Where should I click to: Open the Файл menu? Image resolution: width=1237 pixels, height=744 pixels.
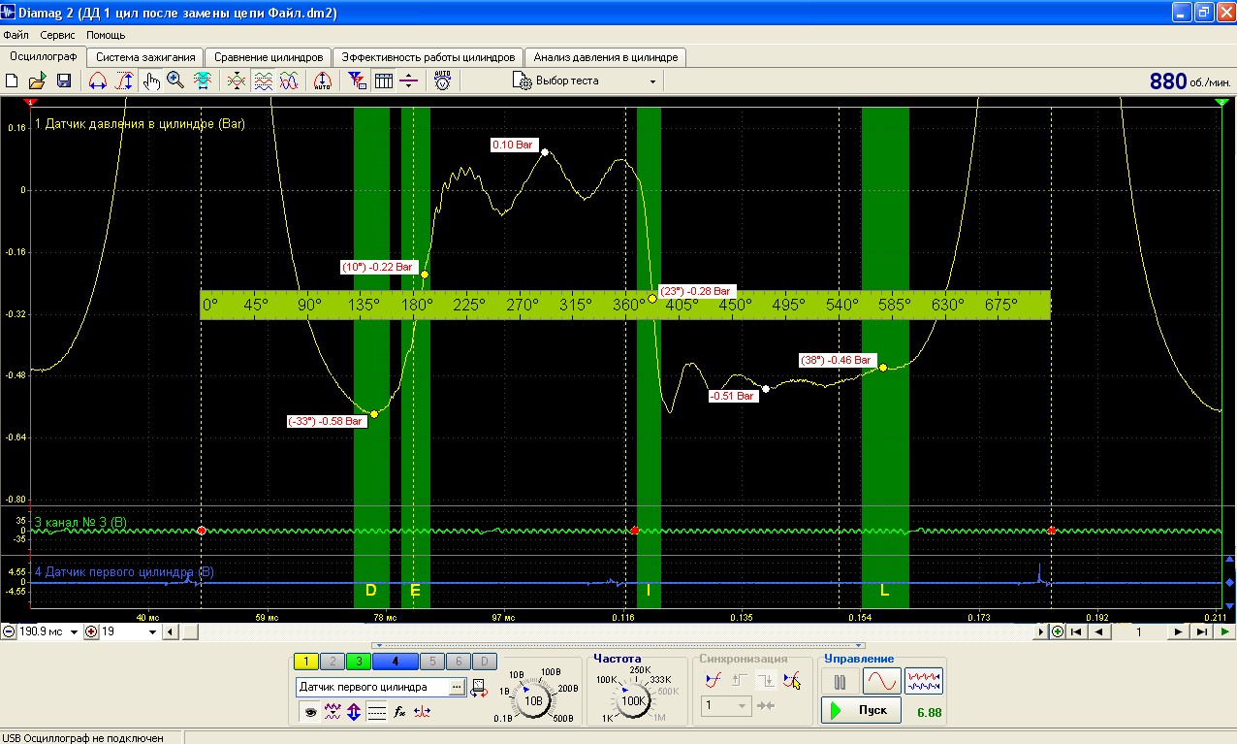pos(16,35)
